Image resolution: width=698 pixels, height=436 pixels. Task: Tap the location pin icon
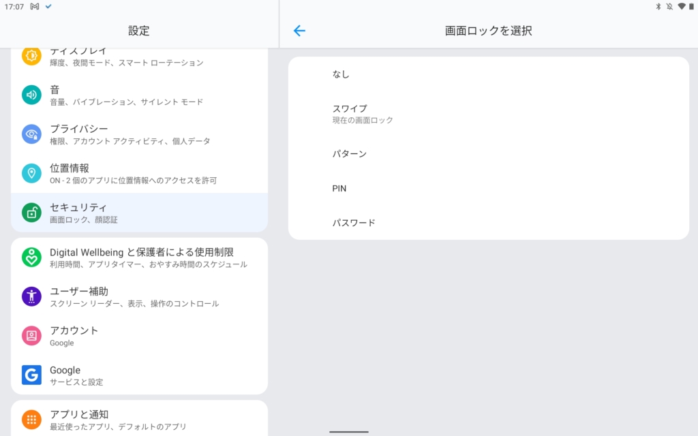coord(31,173)
